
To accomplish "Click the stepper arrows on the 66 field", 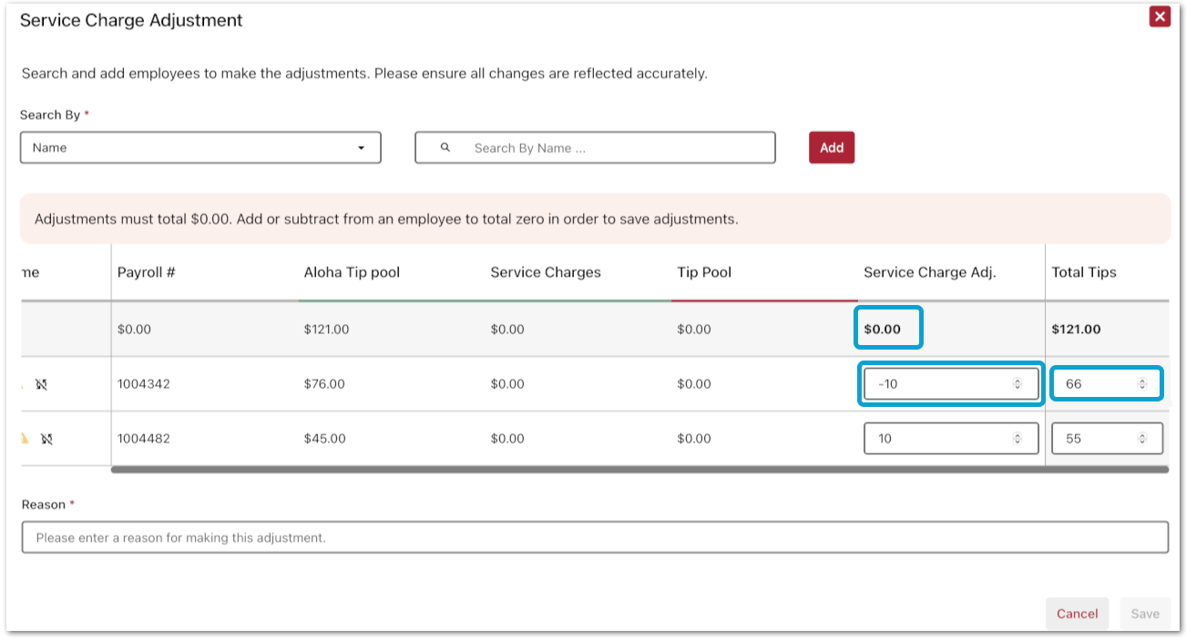I will [1142, 384].
